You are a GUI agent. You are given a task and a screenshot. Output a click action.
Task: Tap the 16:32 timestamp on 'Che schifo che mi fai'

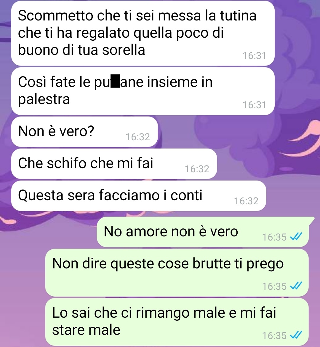pos(197,169)
